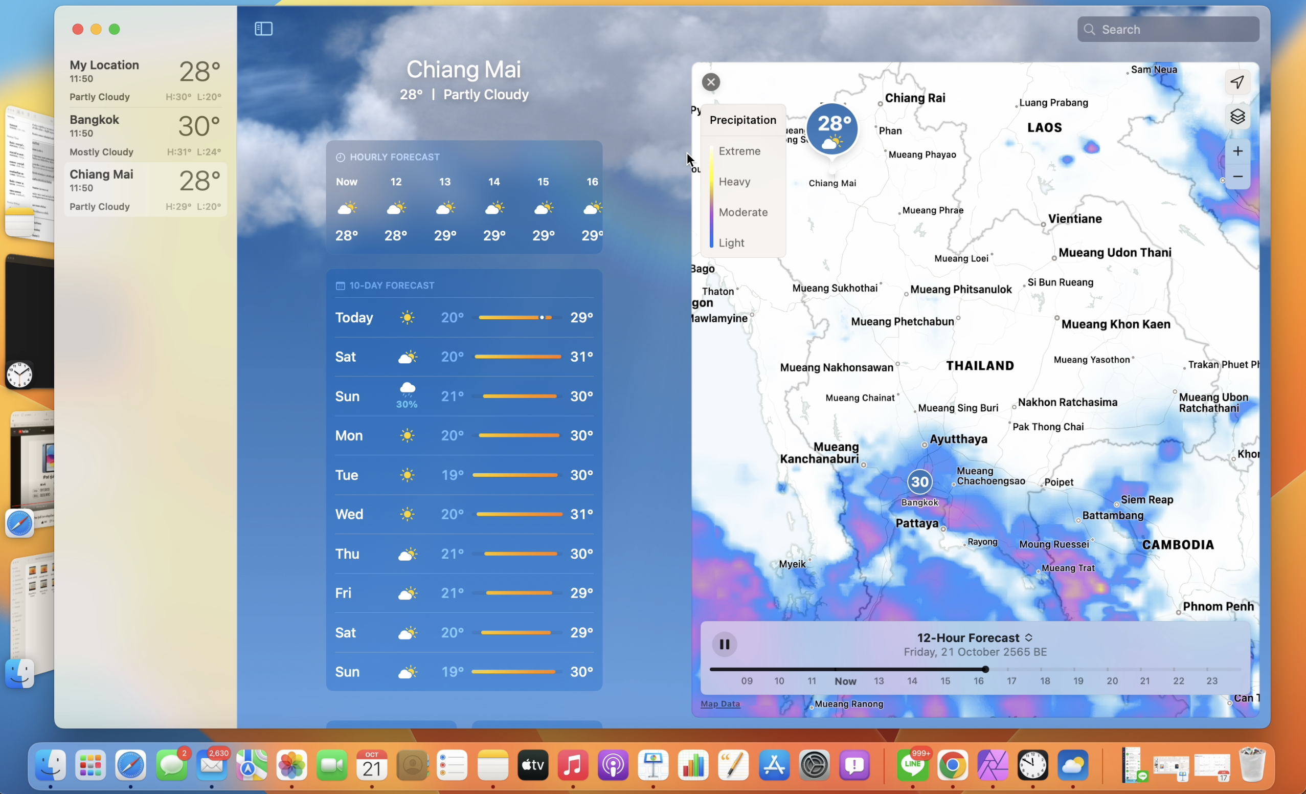Open the Weather app in the Dock

(1073, 765)
